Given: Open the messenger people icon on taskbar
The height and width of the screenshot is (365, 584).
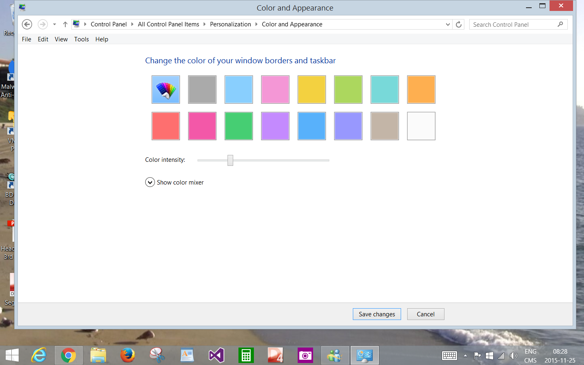Looking at the screenshot, I should pos(335,356).
